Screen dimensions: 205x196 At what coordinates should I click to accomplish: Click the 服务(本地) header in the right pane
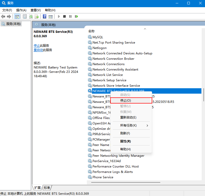point(48,25)
